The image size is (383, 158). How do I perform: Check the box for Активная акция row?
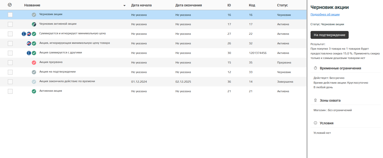pyautogui.click(x=10, y=91)
